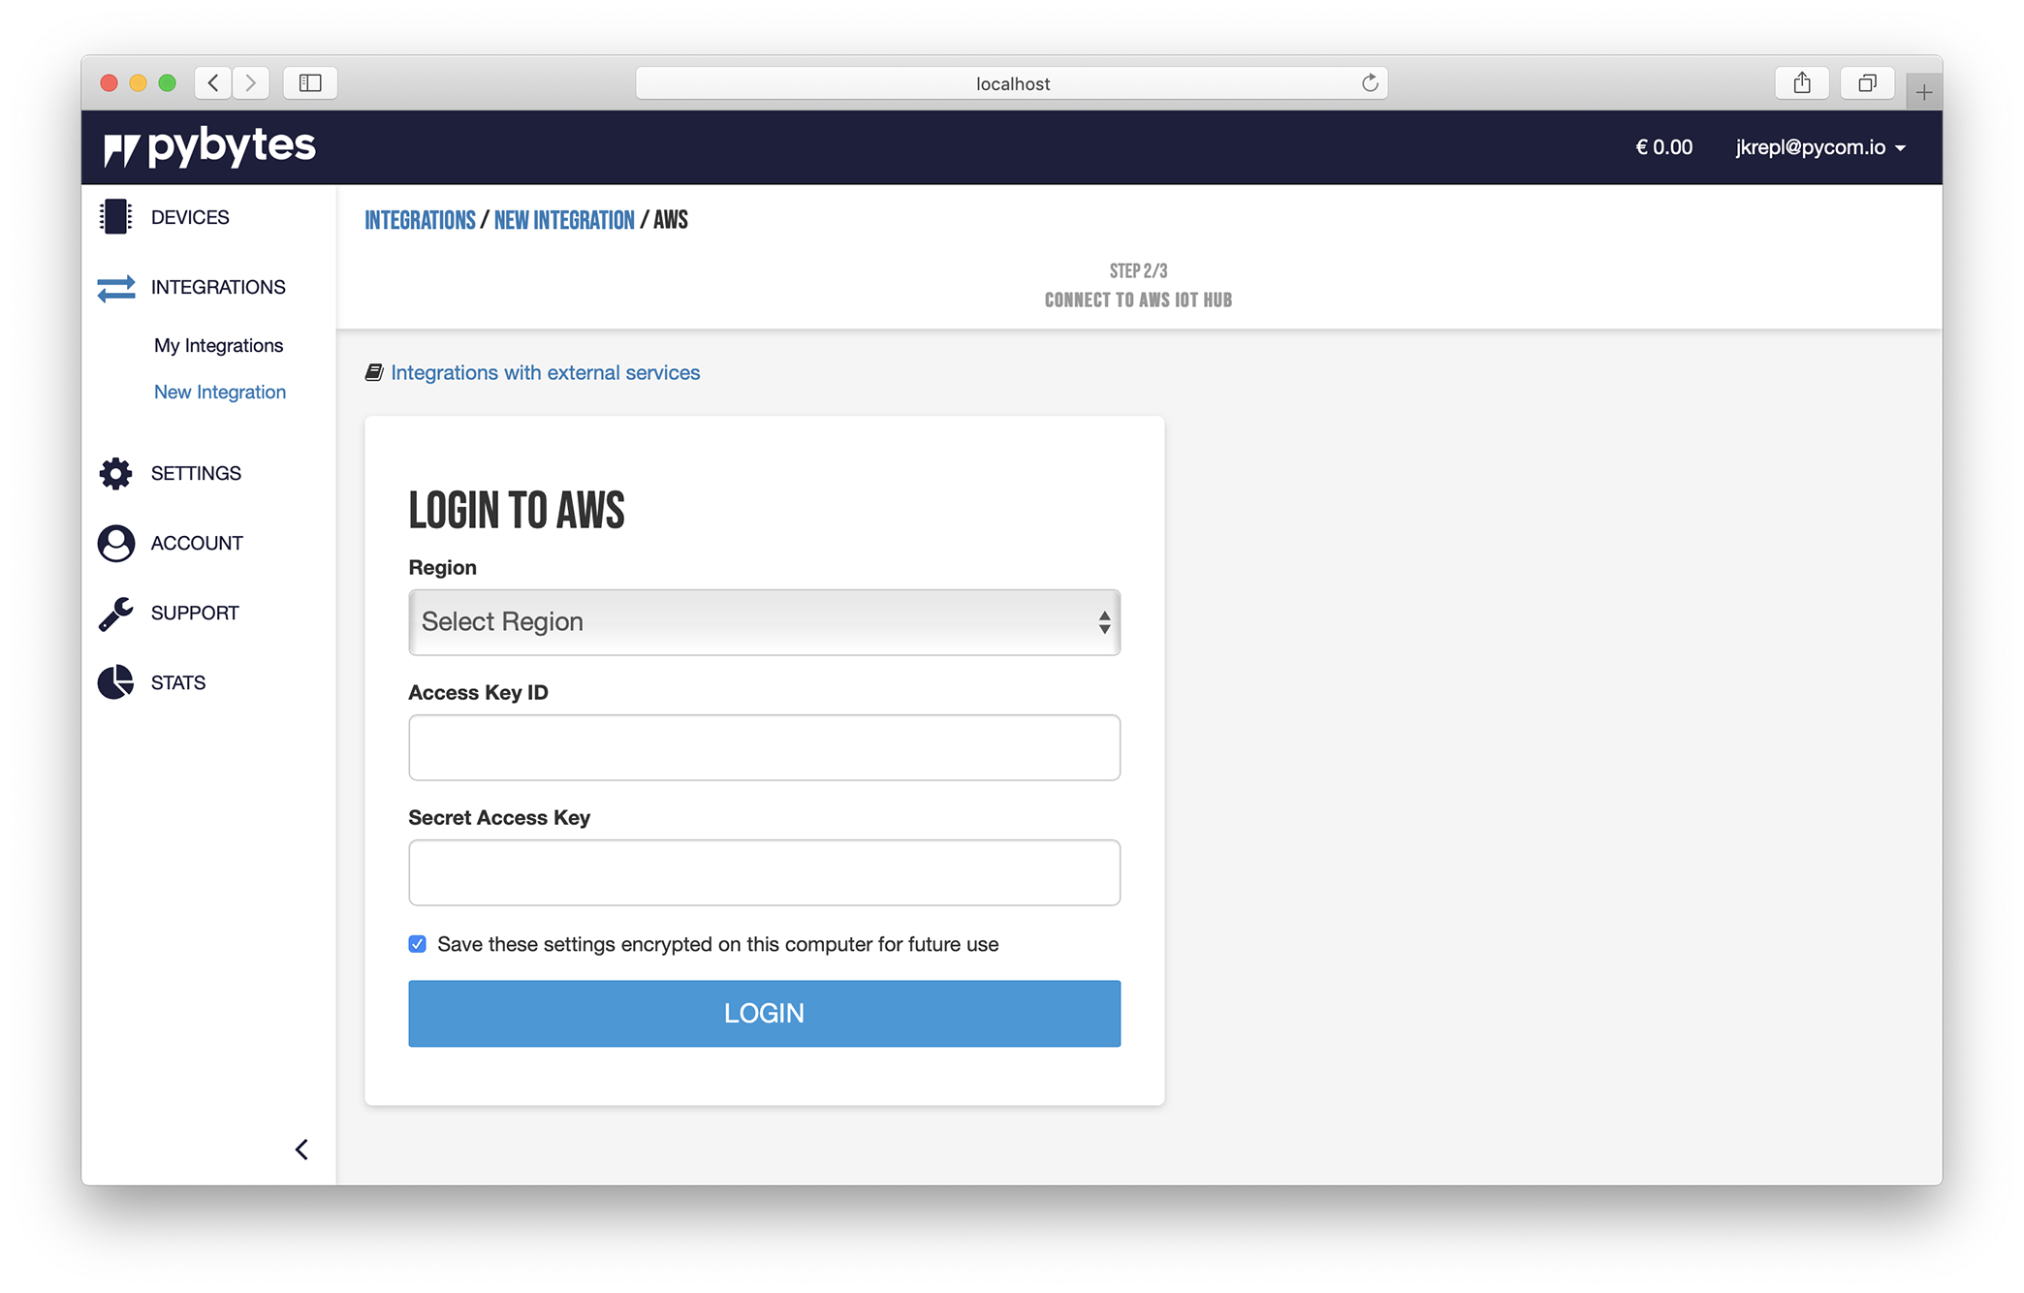
Task: Open the Stats pie chart icon
Action: 114,682
